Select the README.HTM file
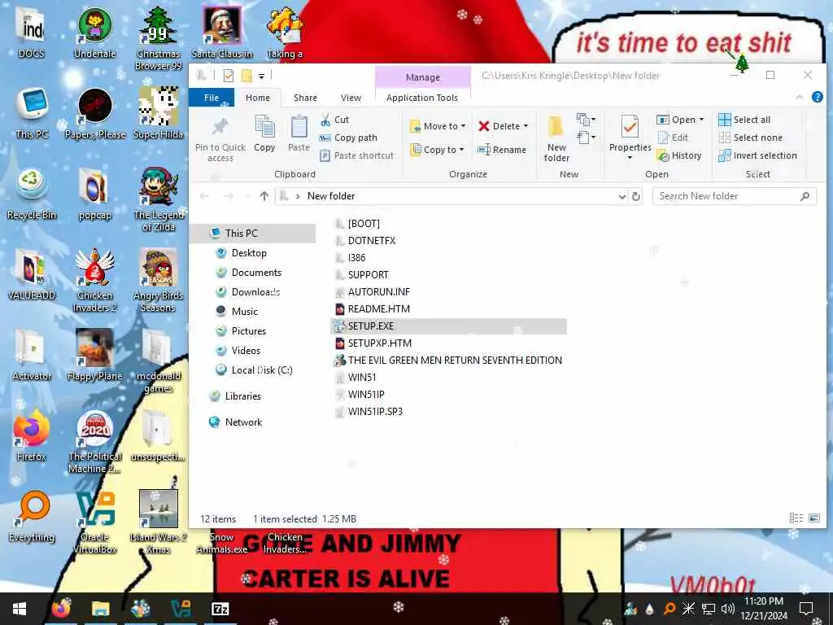The image size is (833, 625). click(x=378, y=308)
